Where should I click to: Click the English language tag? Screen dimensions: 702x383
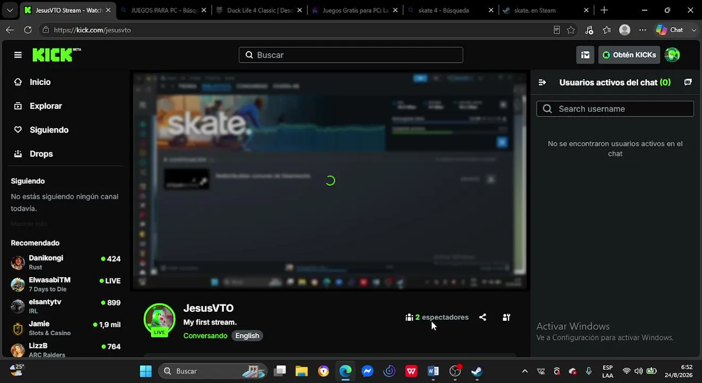(247, 336)
